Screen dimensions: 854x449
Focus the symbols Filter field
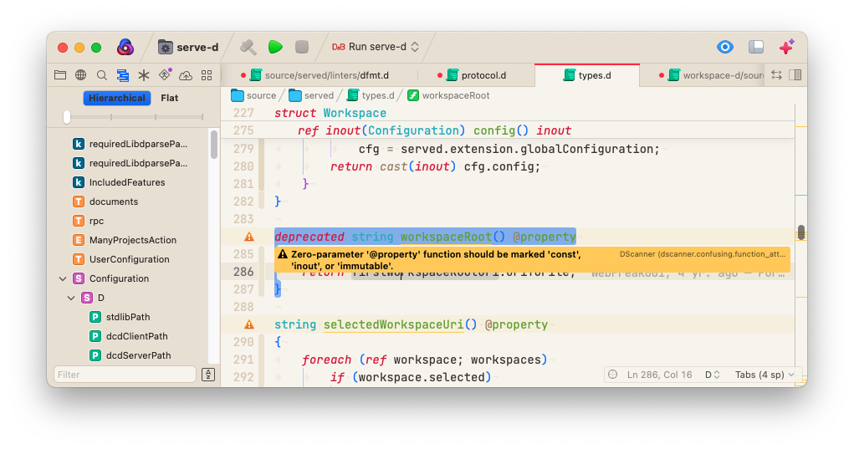125,375
